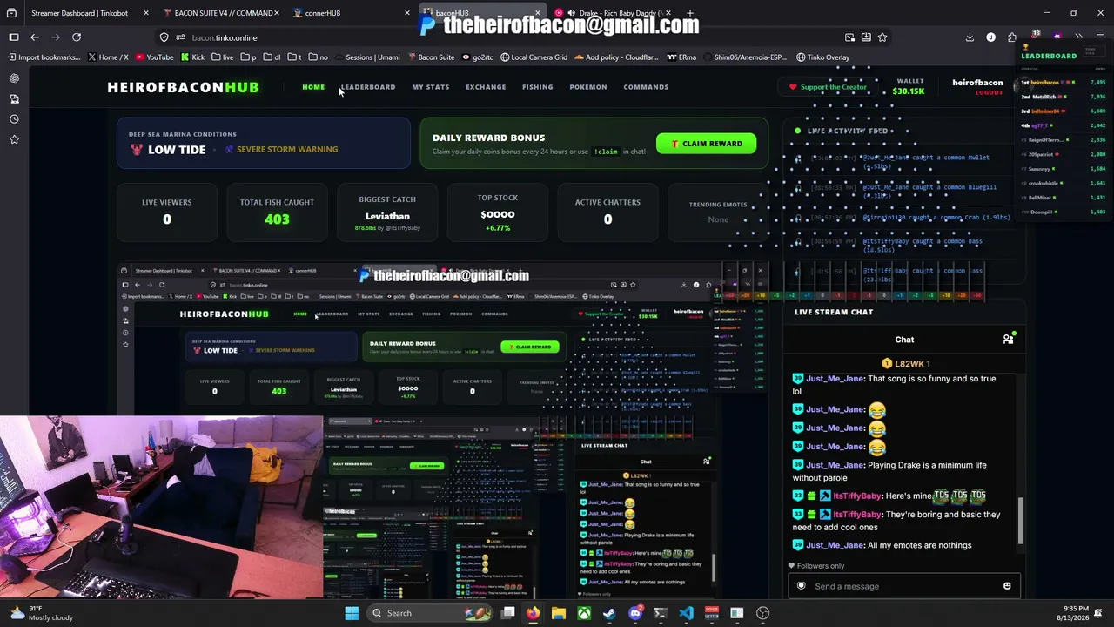Screen dimensions: 1114x627
Task: Open browser downloads panel
Action: 970,37
